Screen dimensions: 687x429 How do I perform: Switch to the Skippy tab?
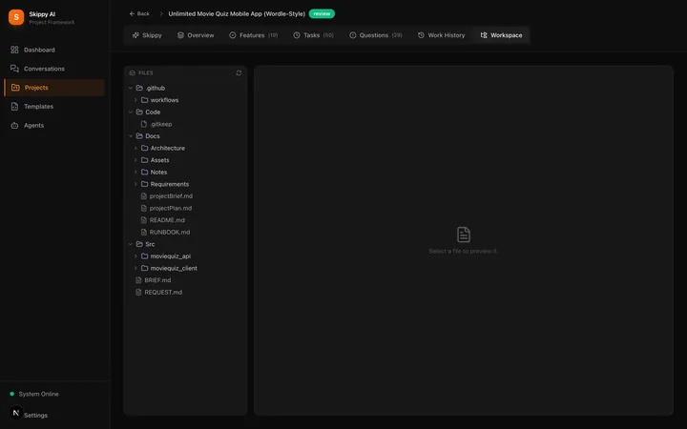click(x=147, y=35)
